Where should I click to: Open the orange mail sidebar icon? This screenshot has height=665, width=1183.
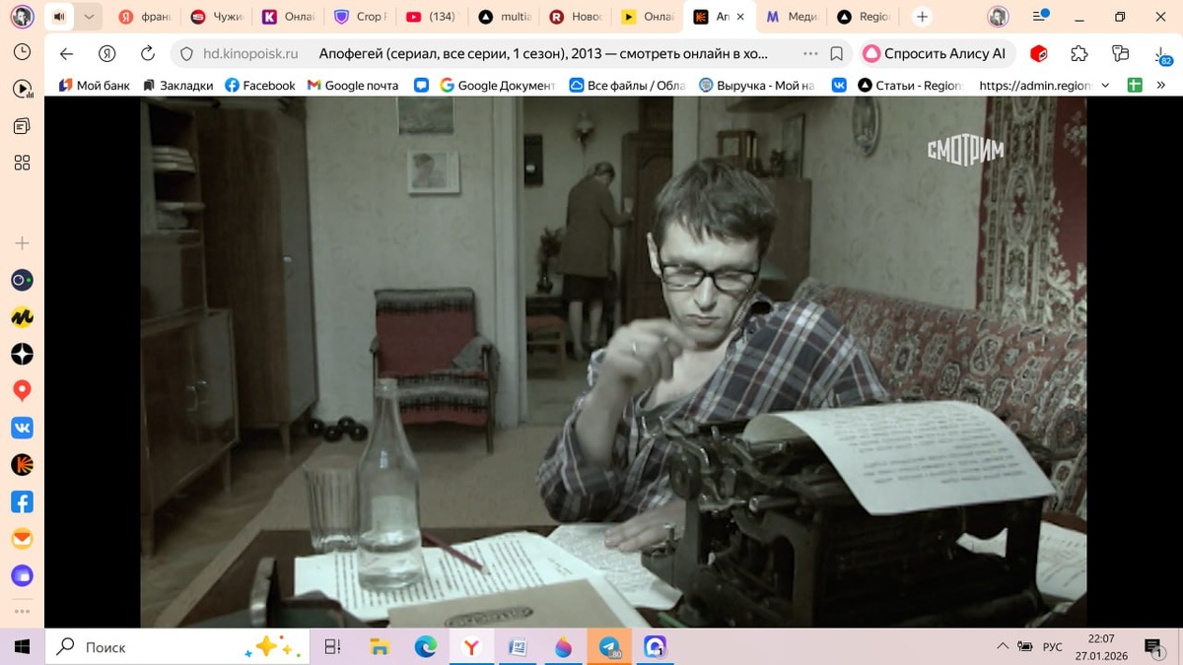tap(22, 539)
